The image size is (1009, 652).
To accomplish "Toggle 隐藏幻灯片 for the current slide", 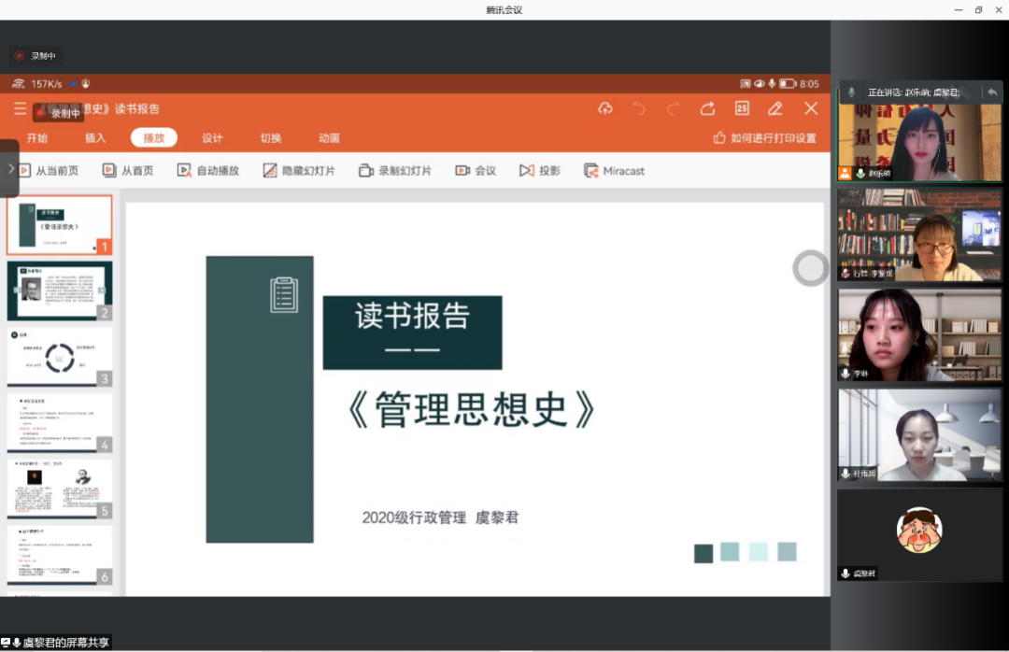I will (299, 171).
